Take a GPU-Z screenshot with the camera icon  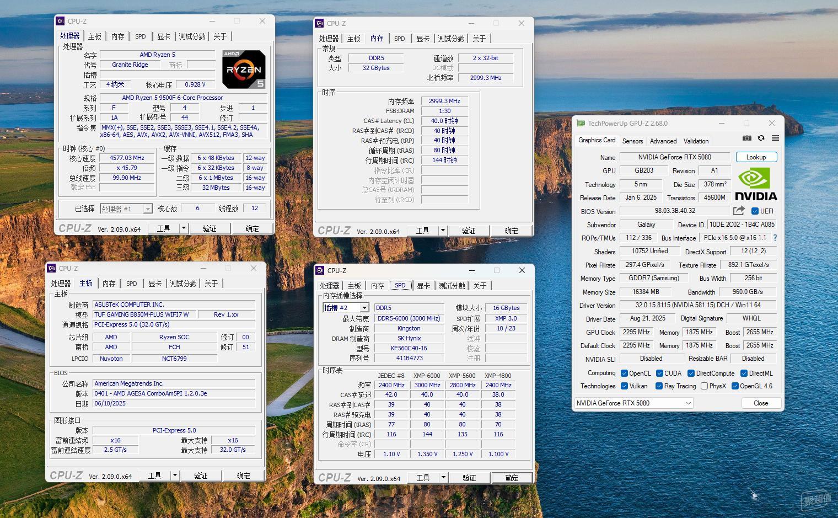pos(746,138)
